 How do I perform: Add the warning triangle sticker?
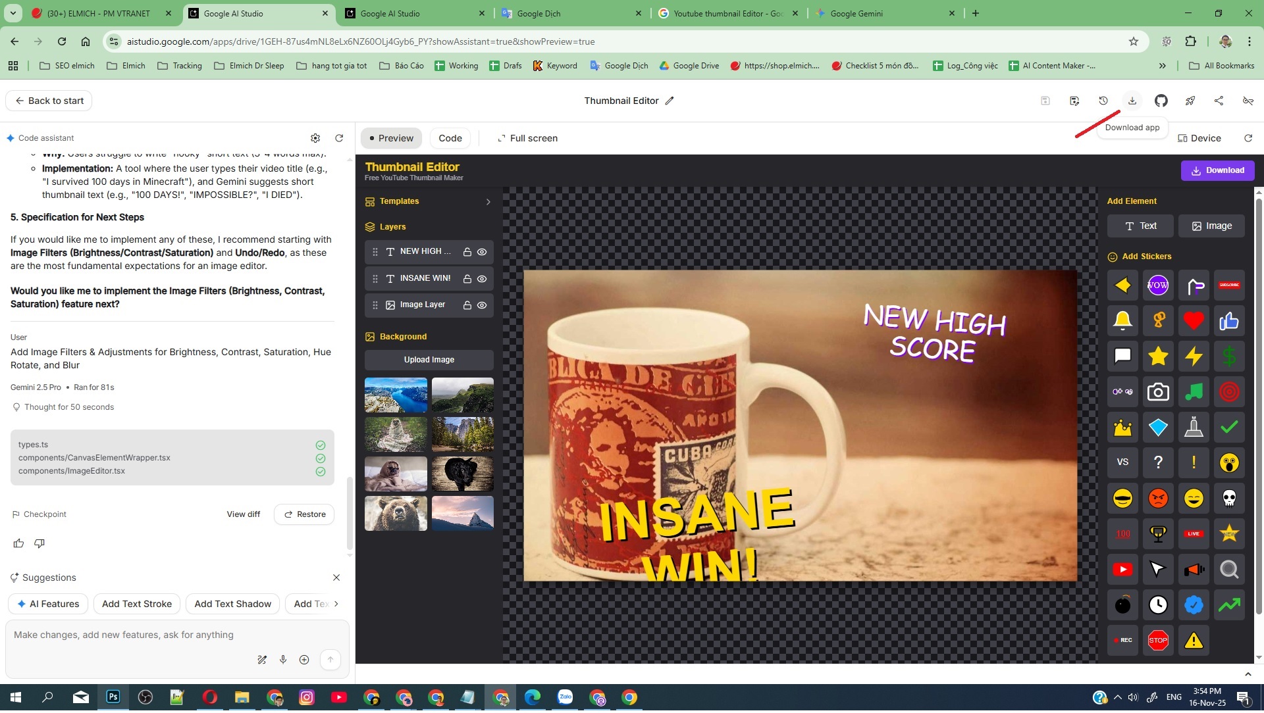pyautogui.click(x=1193, y=641)
